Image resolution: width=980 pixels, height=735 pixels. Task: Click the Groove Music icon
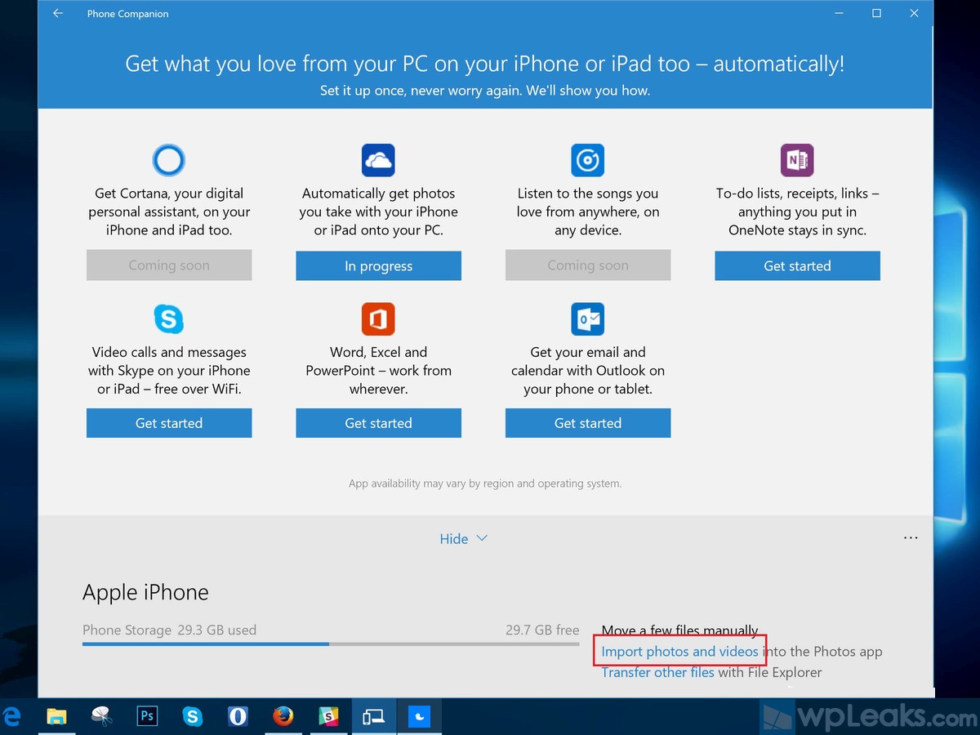587,160
